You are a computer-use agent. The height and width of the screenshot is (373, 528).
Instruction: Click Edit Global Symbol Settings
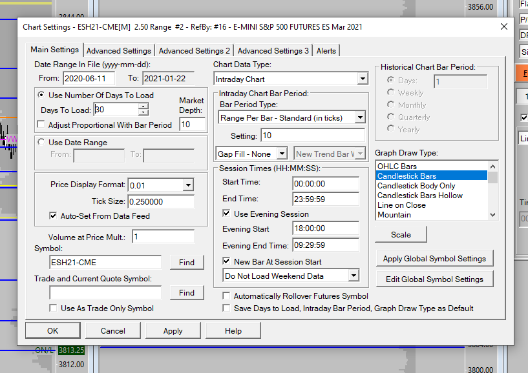(x=434, y=279)
